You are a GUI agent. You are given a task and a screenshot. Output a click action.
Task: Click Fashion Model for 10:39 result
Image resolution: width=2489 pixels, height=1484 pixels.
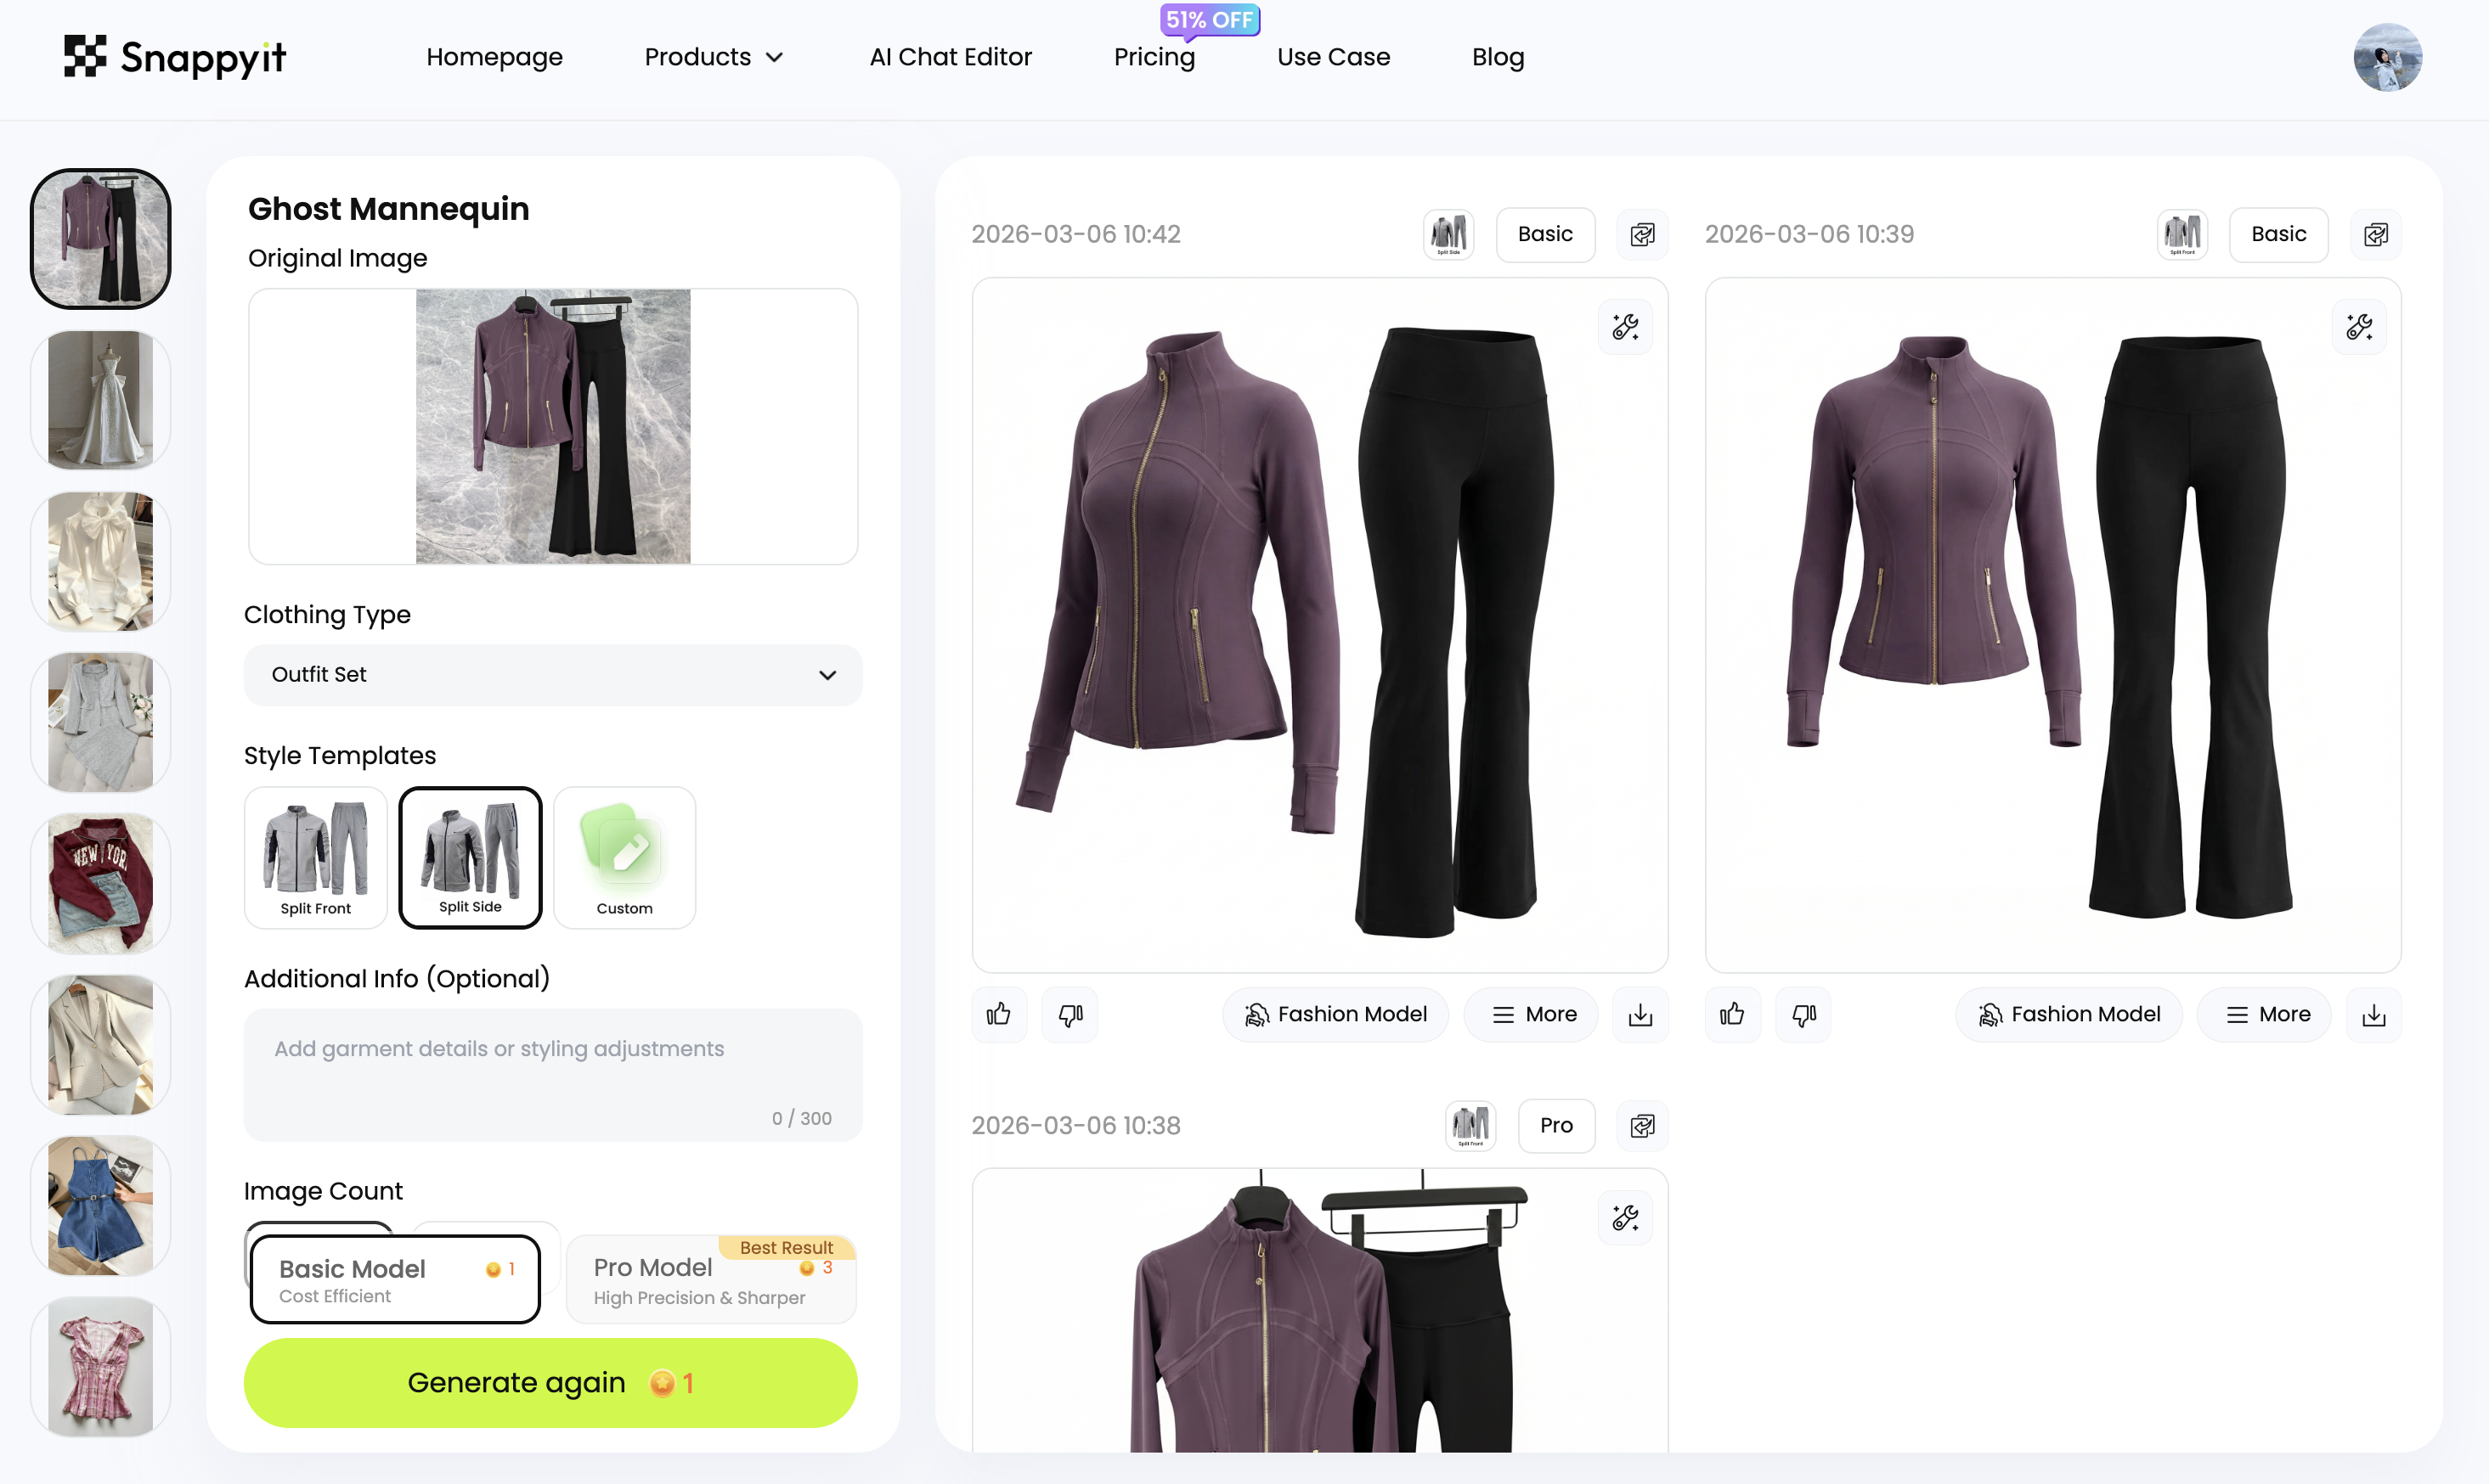(2069, 1015)
